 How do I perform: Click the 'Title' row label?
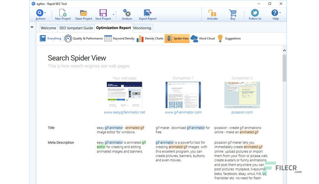[x=51, y=128]
